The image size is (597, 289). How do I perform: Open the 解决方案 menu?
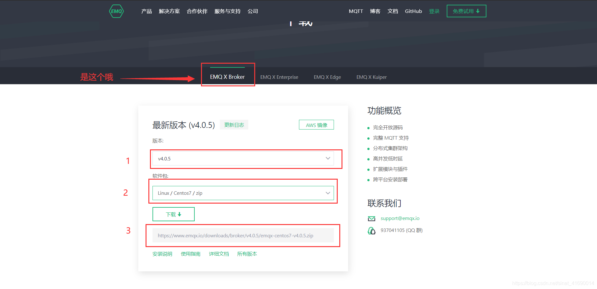point(169,11)
